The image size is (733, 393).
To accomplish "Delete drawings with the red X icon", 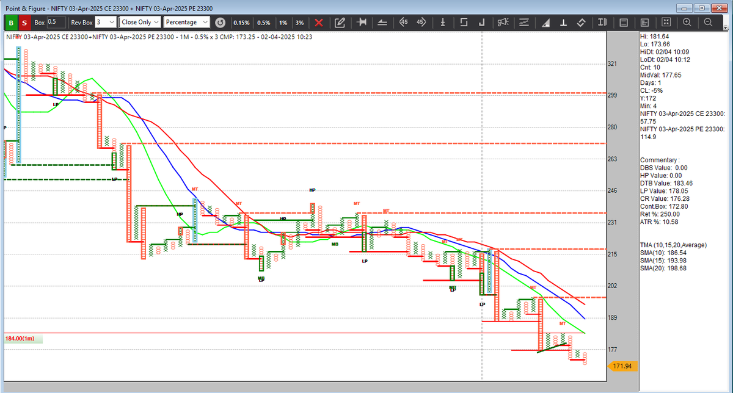I will (319, 23).
